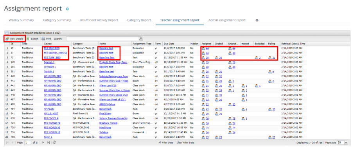The width and height of the screenshot is (352, 153).
Task: Switch to the Category Summary tab
Action: pos(57,20)
